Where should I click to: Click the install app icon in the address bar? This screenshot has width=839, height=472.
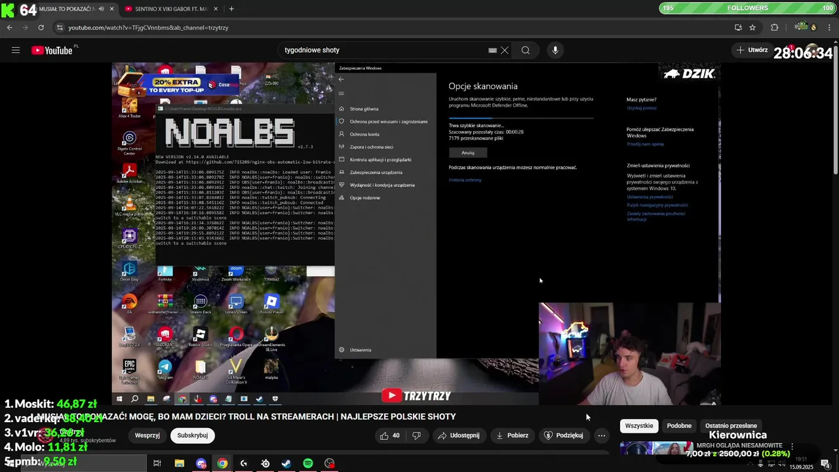(x=738, y=28)
